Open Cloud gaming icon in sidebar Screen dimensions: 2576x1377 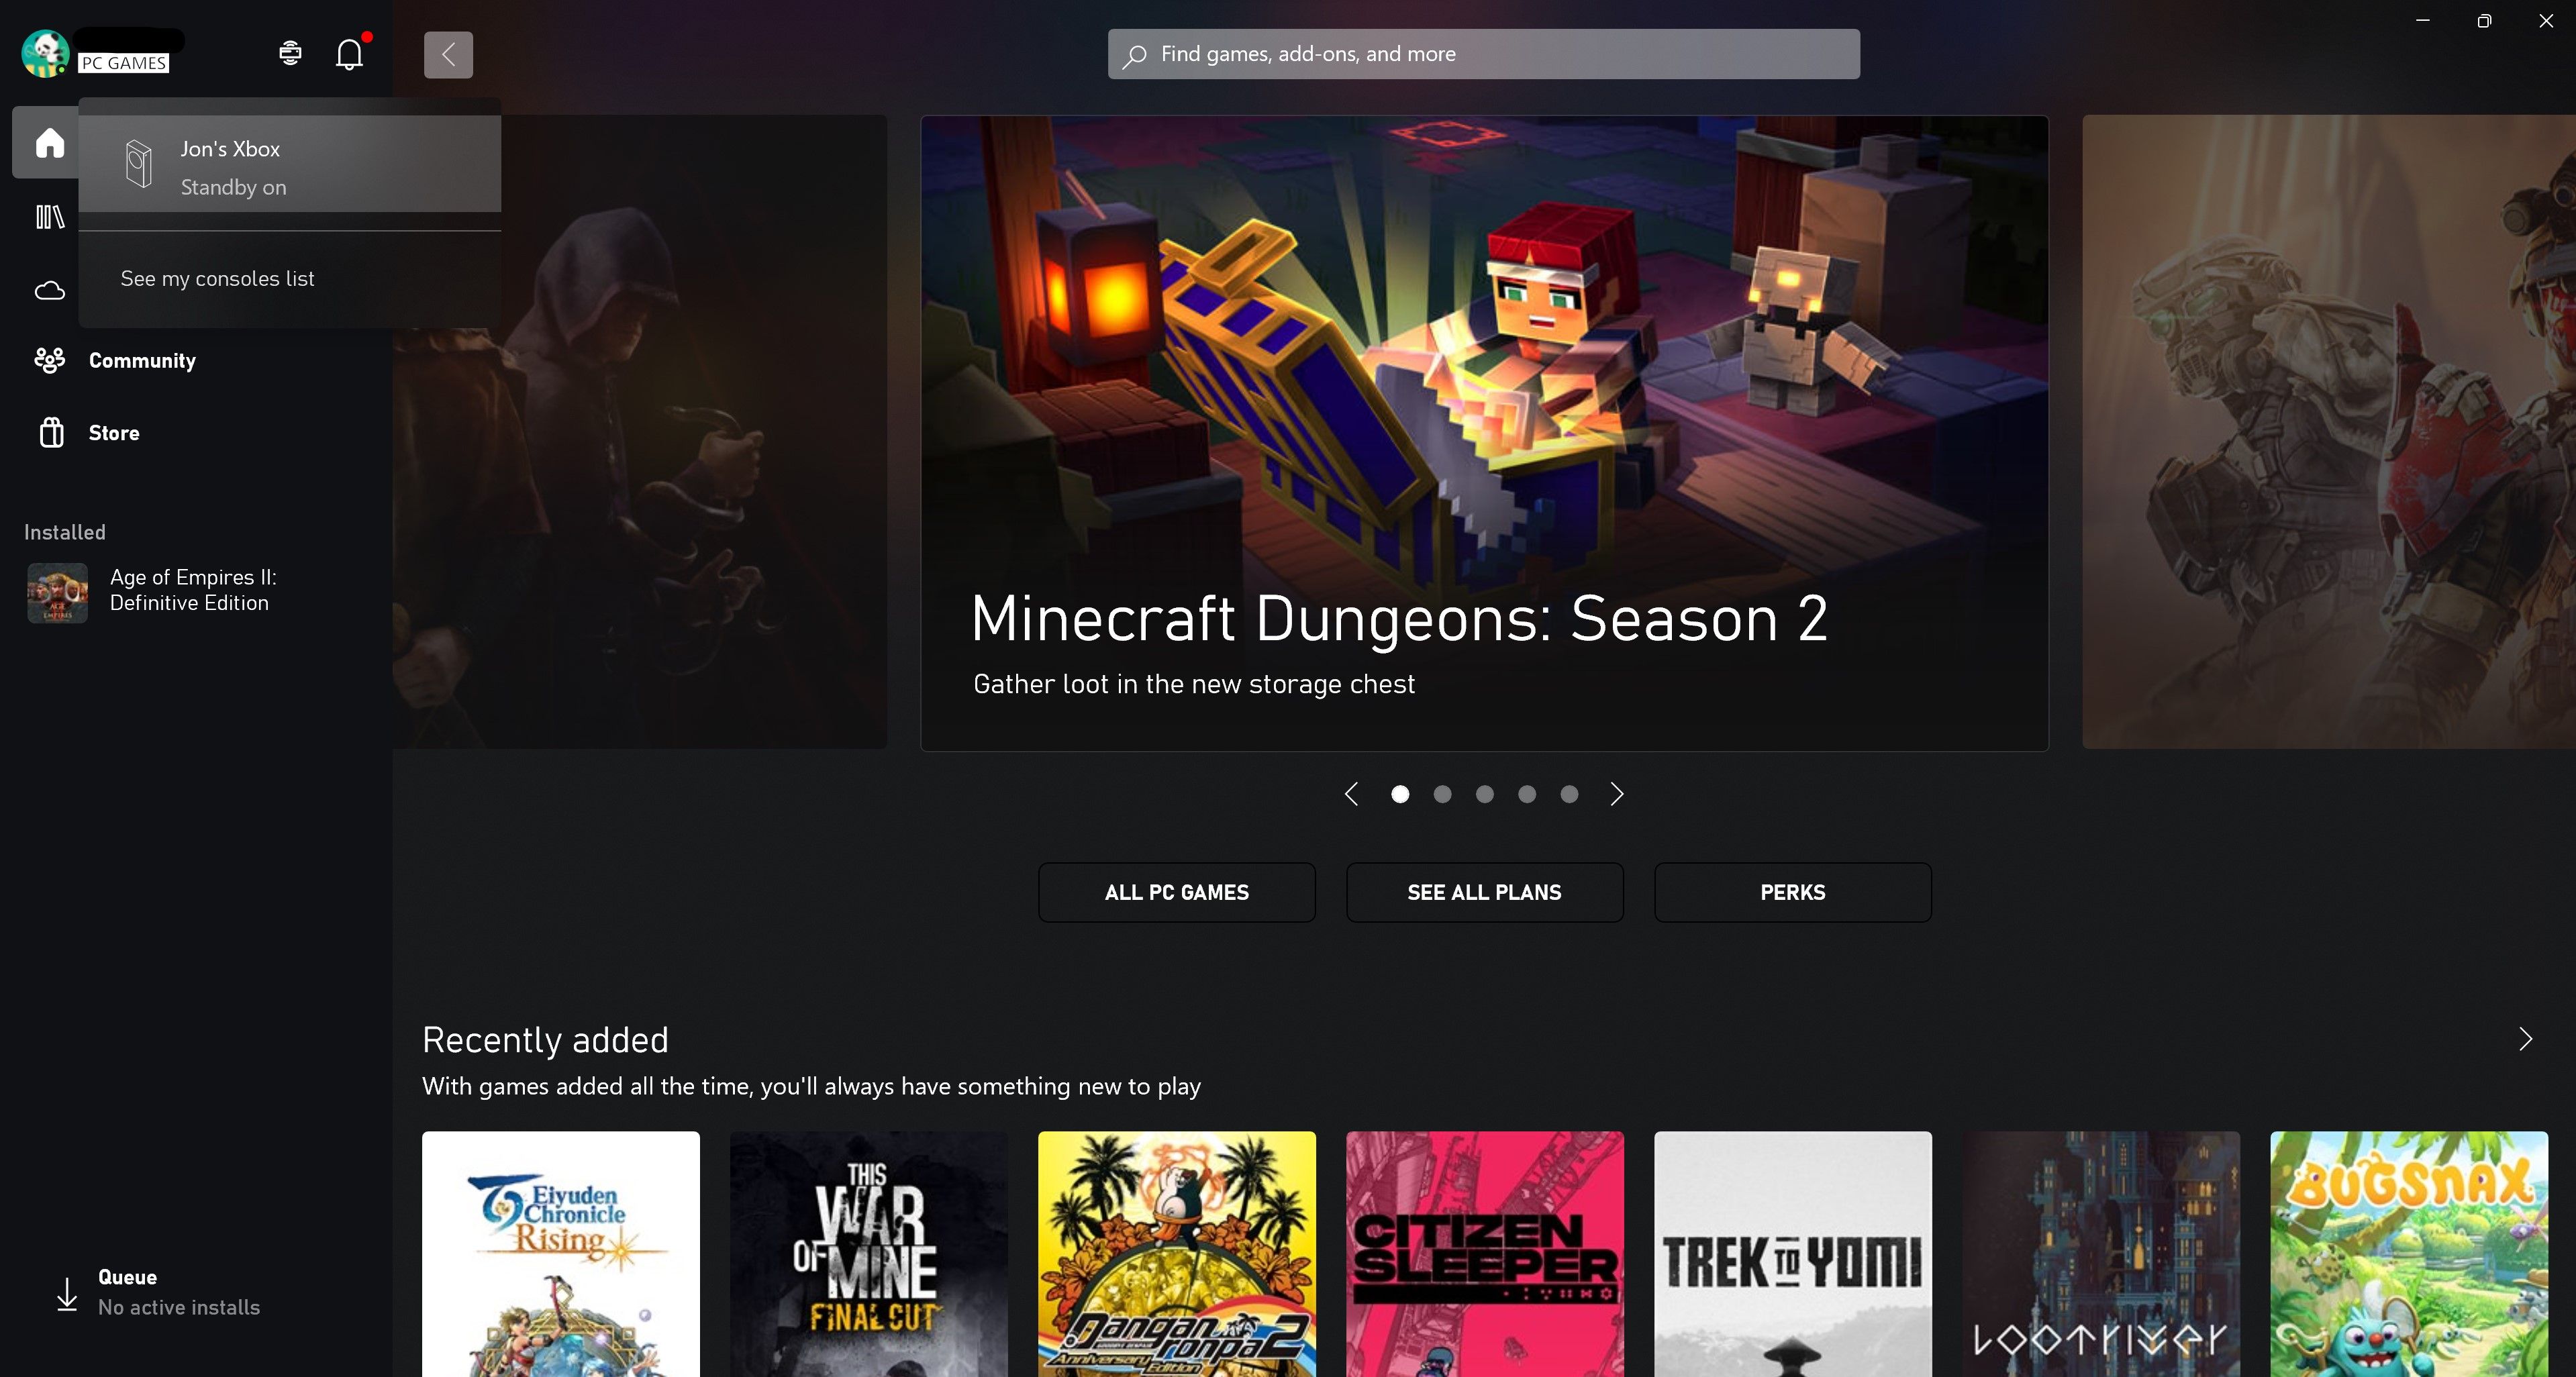[49, 291]
